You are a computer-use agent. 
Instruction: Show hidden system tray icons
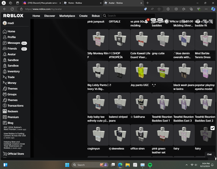(187, 165)
